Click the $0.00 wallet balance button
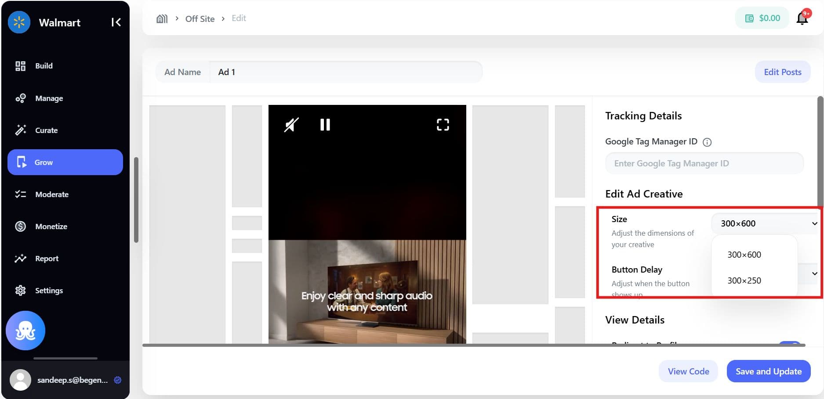This screenshot has width=824, height=399. point(762,18)
